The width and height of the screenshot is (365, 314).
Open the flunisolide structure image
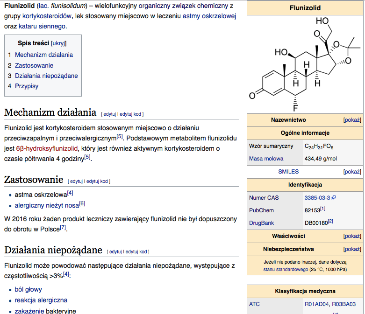(305, 64)
